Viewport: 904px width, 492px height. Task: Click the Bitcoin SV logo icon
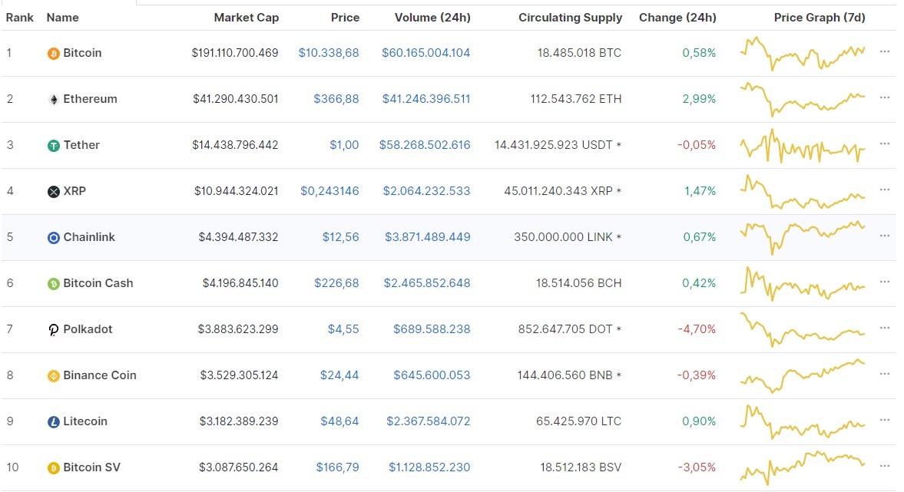pyautogui.click(x=52, y=467)
